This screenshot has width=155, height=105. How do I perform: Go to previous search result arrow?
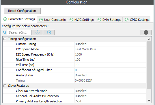pyautogui.click(x=38, y=32)
